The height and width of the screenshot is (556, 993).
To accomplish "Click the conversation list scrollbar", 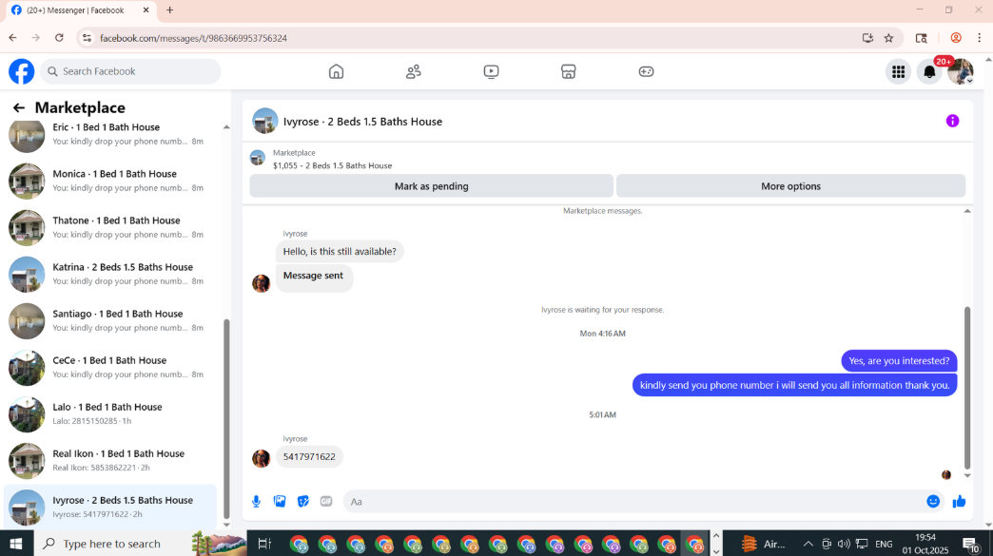I will pos(226,419).
